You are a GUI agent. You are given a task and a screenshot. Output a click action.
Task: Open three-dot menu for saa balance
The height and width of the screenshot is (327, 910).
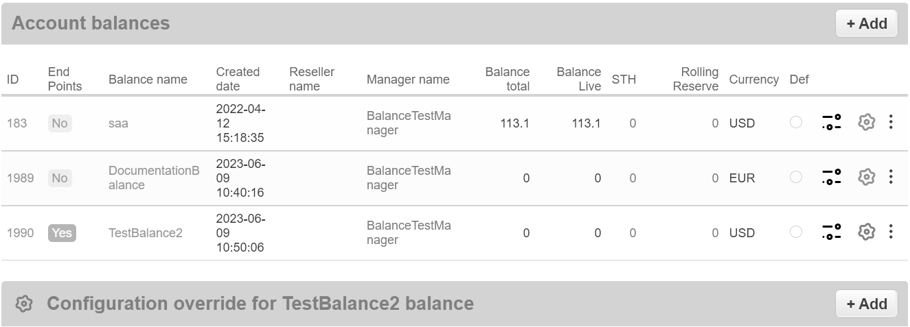891,123
